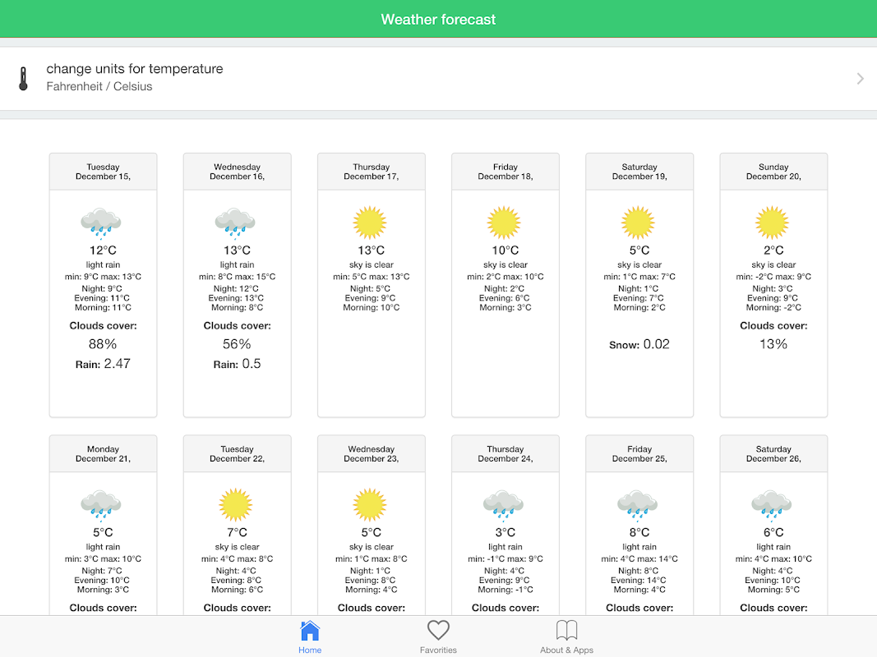Click the Snow: 0.02 value
Screen dimensions: 877x657
[639, 344]
